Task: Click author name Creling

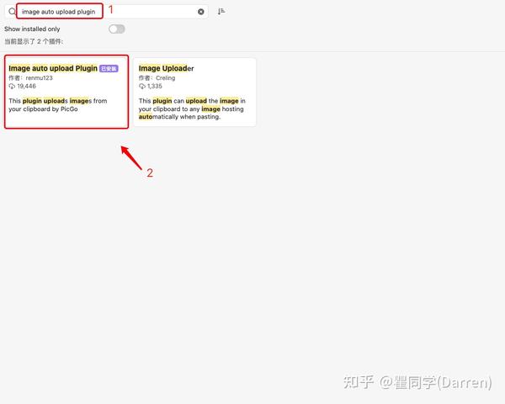Action: [x=166, y=78]
